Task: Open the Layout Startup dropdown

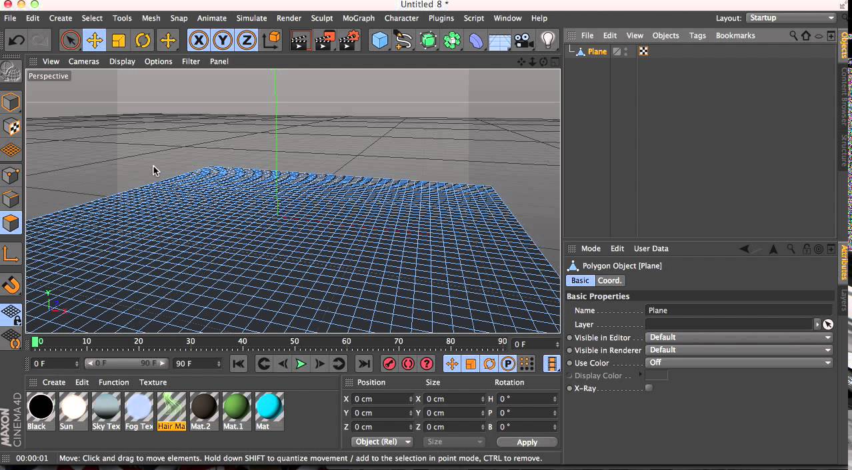Action: pos(791,18)
